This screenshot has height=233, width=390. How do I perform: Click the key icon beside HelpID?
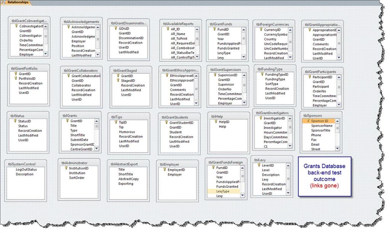click(x=216, y=121)
